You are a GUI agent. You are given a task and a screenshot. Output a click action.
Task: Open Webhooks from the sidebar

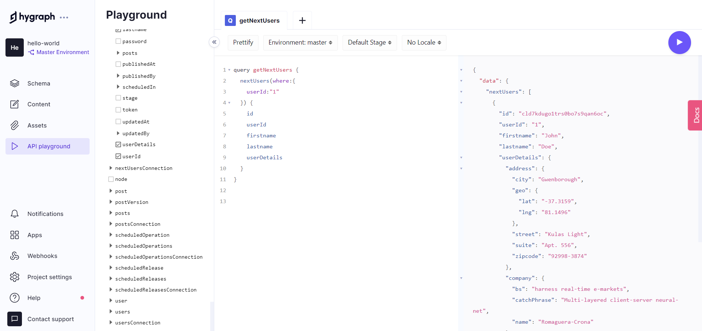42,256
